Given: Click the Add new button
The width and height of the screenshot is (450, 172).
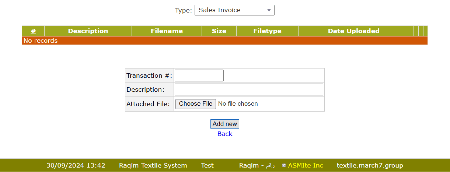Looking at the screenshot, I should coord(225,124).
